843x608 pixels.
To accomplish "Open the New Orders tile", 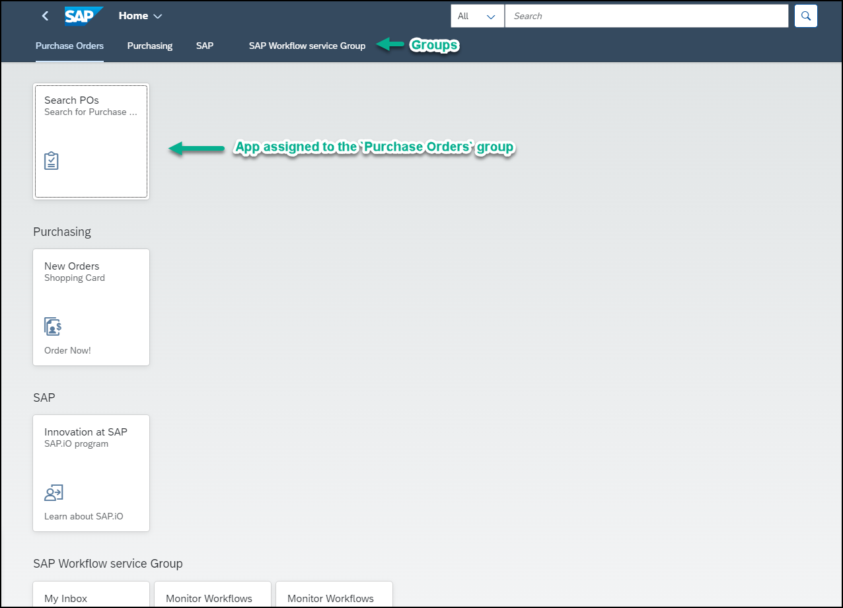I will [91, 307].
